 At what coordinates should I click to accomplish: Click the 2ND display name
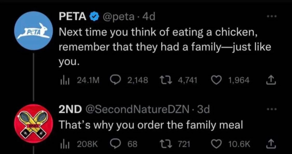(70, 109)
